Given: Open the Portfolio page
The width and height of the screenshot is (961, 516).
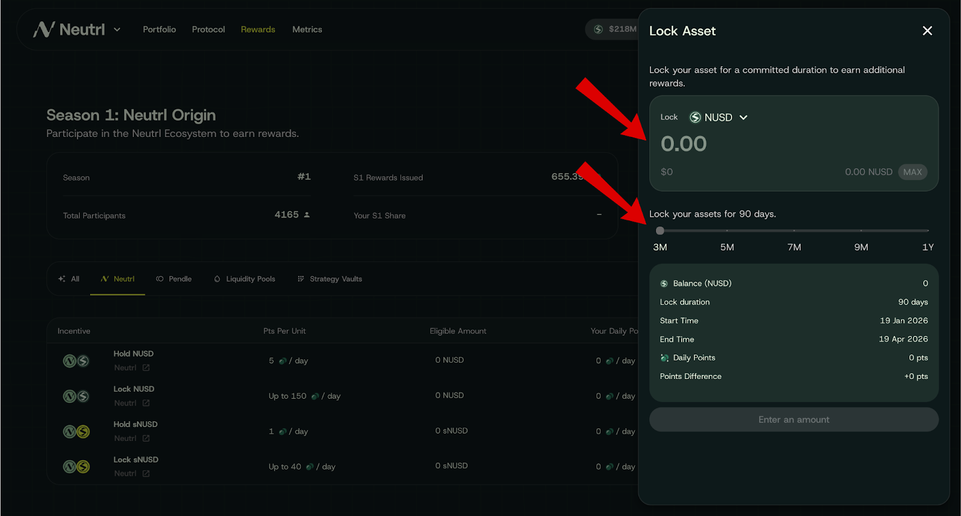Looking at the screenshot, I should pyautogui.click(x=159, y=29).
